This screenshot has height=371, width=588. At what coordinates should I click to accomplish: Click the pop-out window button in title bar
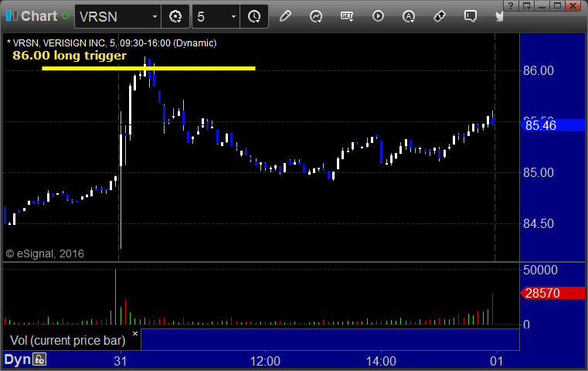527,5
